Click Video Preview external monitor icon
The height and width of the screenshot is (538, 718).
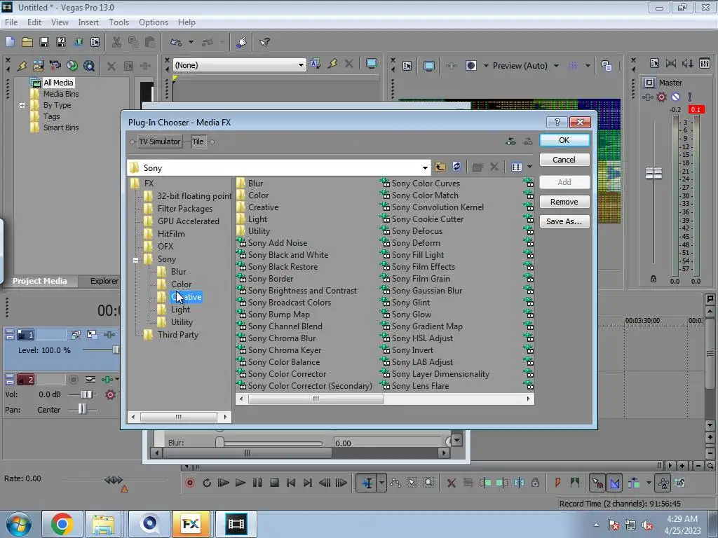coord(428,66)
